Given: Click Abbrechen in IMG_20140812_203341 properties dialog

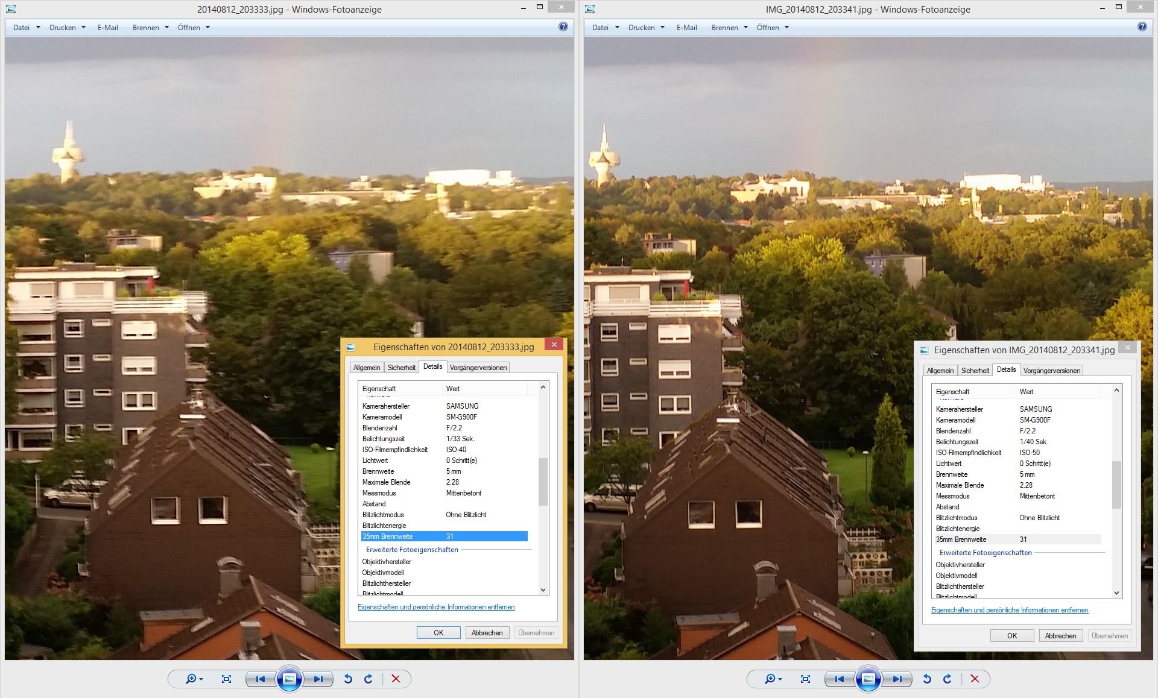Looking at the screenshot, I should pyautogui.click(x=1061, y=635).
